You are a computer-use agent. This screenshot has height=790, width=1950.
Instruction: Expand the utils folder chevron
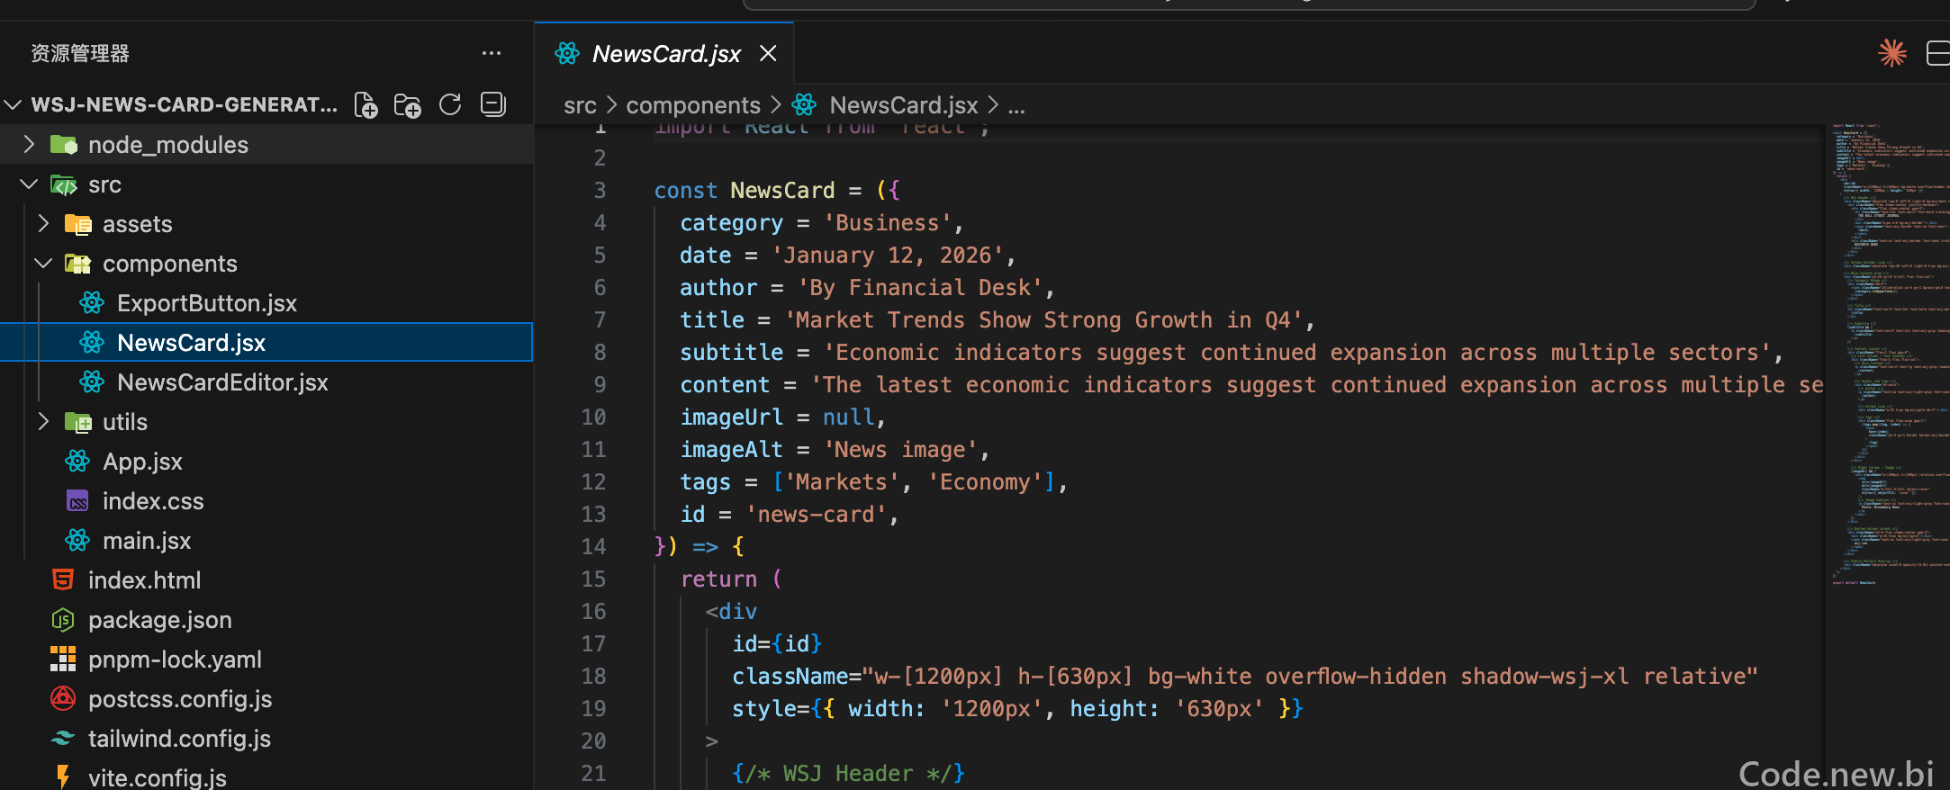tap(43, 421)
